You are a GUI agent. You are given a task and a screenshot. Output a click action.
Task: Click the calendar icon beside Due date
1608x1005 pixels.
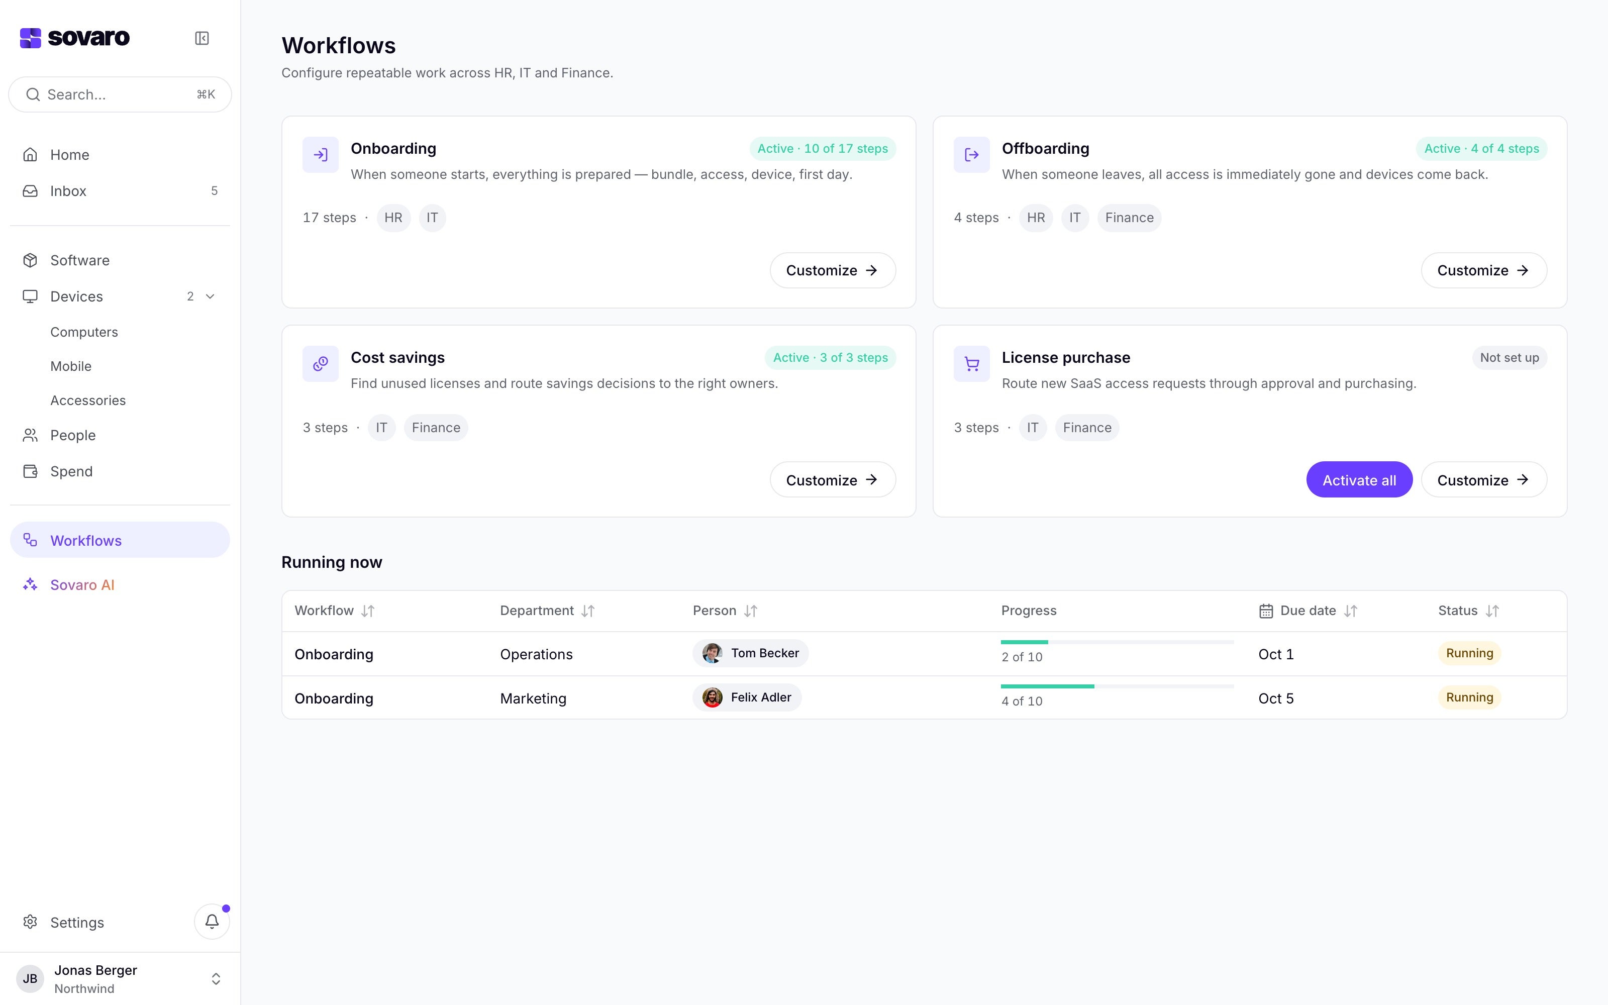(x=1266, y=611)
